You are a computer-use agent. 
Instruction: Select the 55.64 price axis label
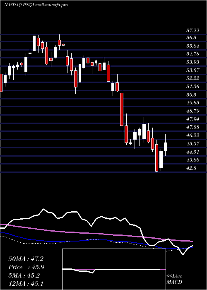[193, 46]
